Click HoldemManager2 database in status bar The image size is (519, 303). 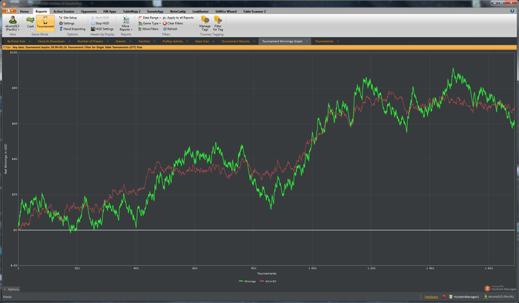463,297
